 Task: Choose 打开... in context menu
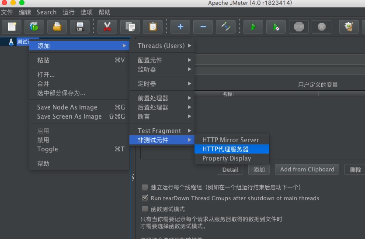point(80,75)
